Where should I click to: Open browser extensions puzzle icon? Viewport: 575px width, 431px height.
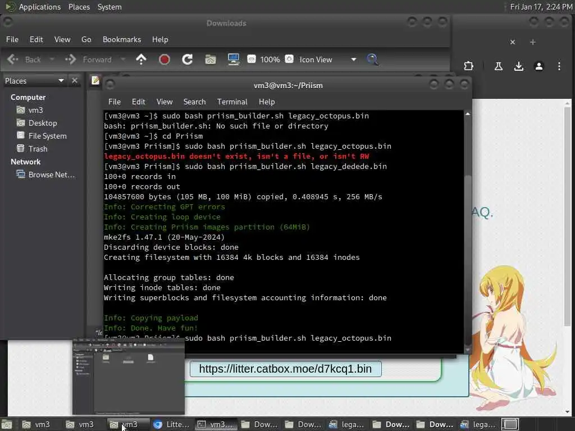click(x=468, y=66)
